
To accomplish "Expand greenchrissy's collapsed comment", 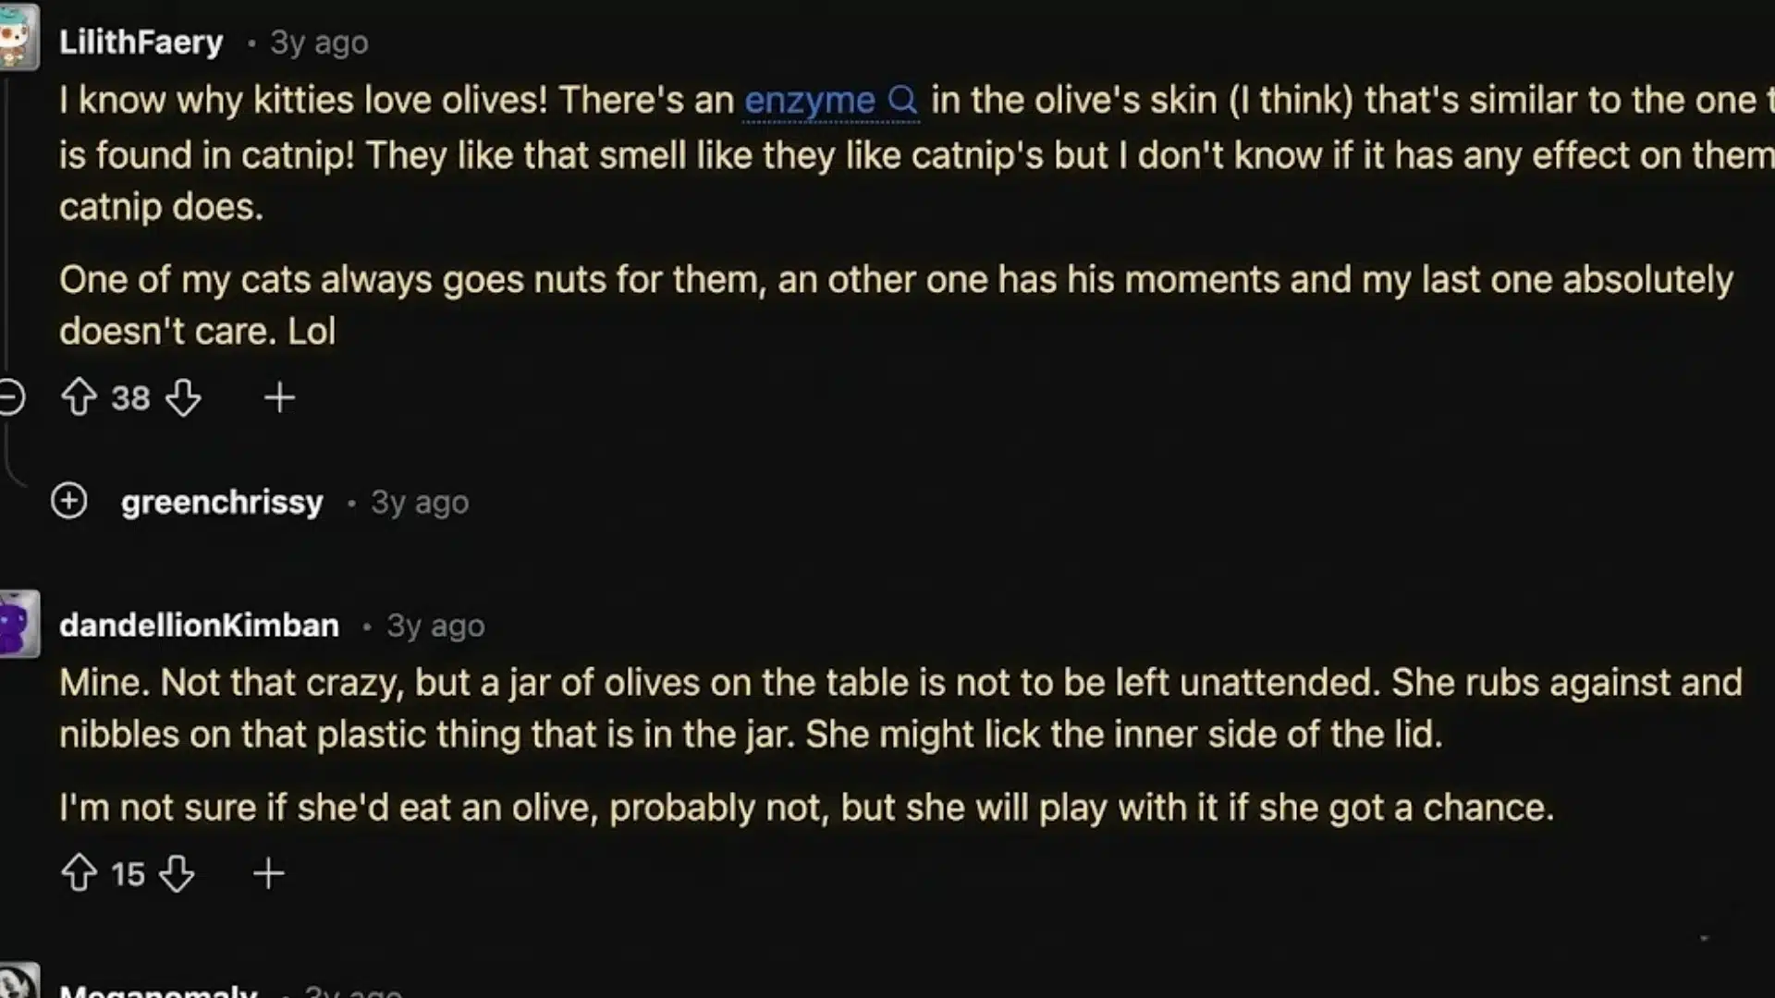I will (x=69, y=501).
